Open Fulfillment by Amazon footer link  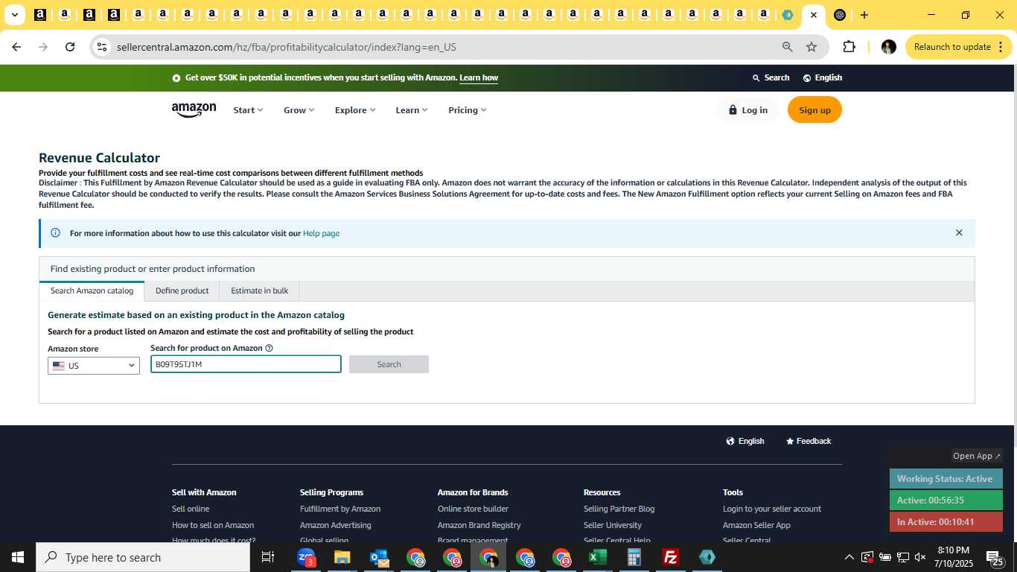point(340,509)
